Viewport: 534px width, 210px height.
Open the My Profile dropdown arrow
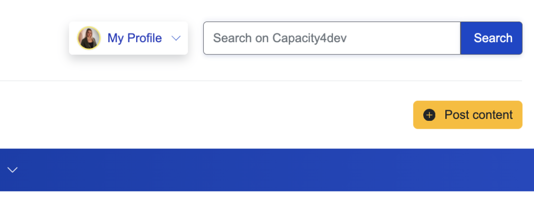coord(176,38)
